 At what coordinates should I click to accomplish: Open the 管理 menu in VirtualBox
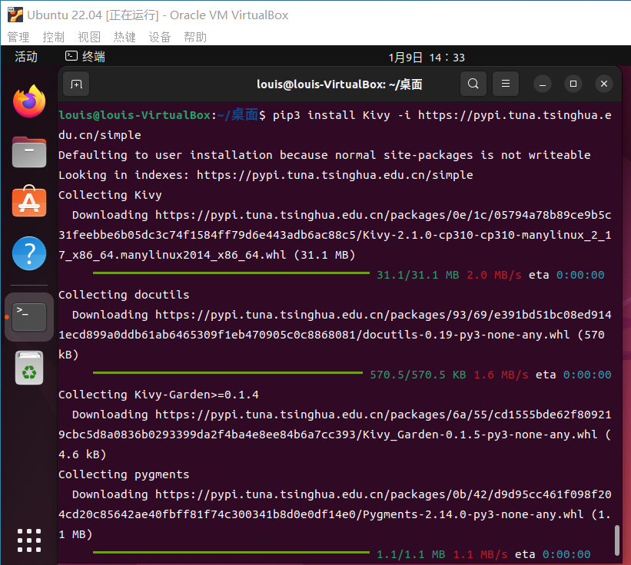tap(18, 38)
